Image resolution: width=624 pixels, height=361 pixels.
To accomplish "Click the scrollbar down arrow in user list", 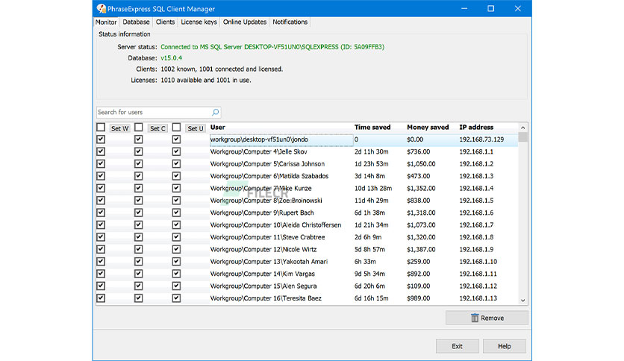I will coord(522,300).
